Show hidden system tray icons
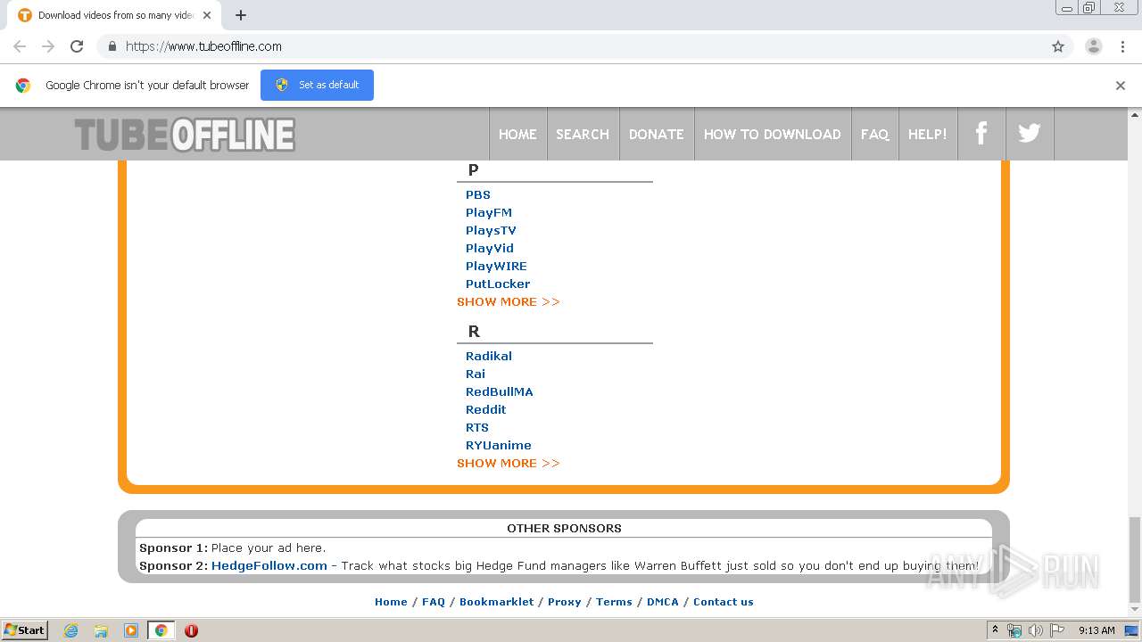This screenshot has height=642, width=1142. coord(995,630)
